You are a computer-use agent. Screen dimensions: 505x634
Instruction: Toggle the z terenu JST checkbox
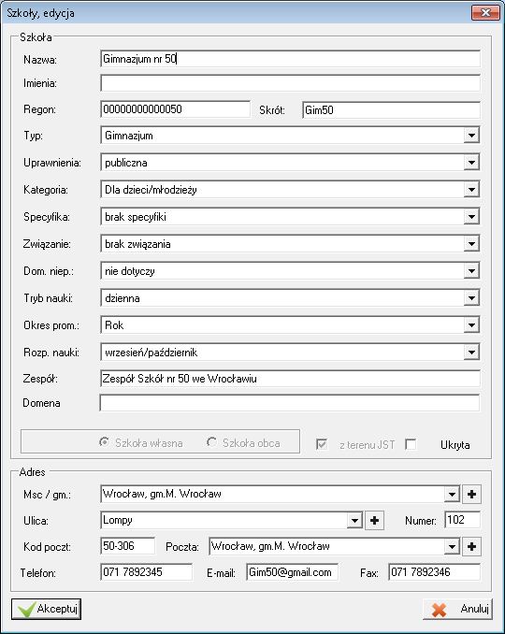[322, 444]
